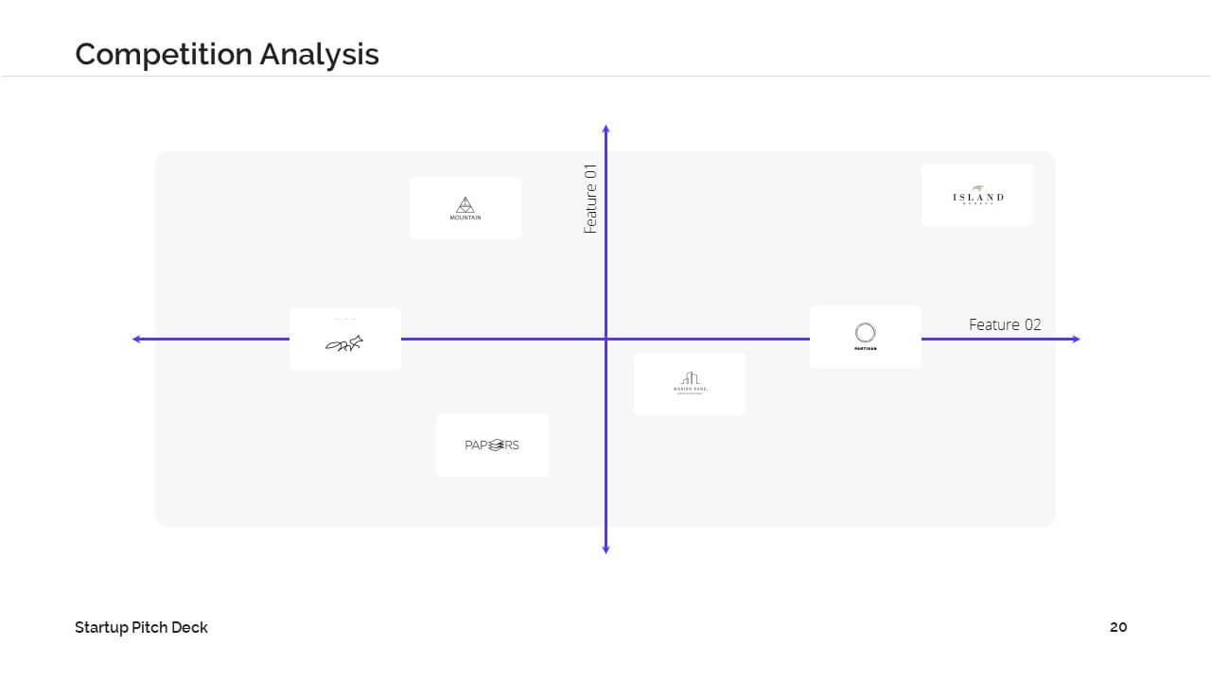1211x681 pixels.
Task: Click the Competition Analysis title text
Action: pos(227,54)
